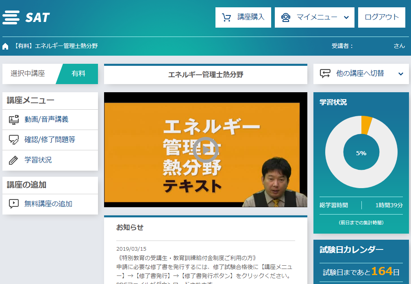Open 動画/音声講義 from the course menu
Image resolution: width=411 pixels, height=284 pixels.
pyautogui.click(x=46, y=119)
